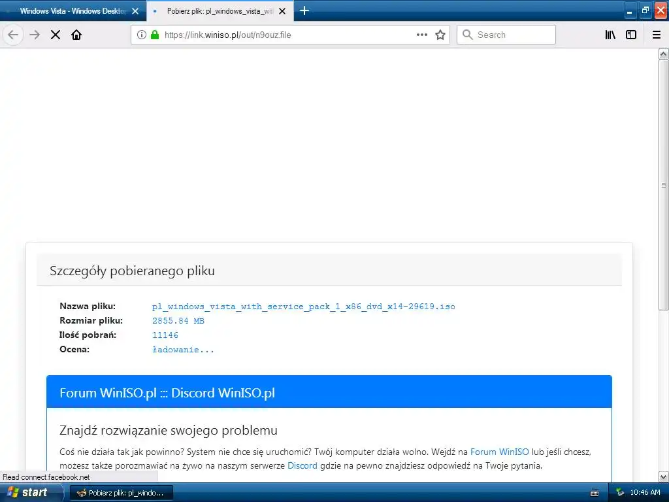Image resolution: width=669 pixels, height=502 pixels.
Task: Click the scrollbar up arrow
Action: [x=664, y=54]
